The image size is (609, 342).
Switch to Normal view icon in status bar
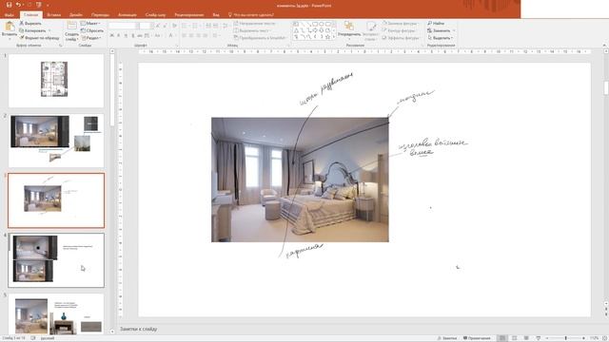coord(502,338)
